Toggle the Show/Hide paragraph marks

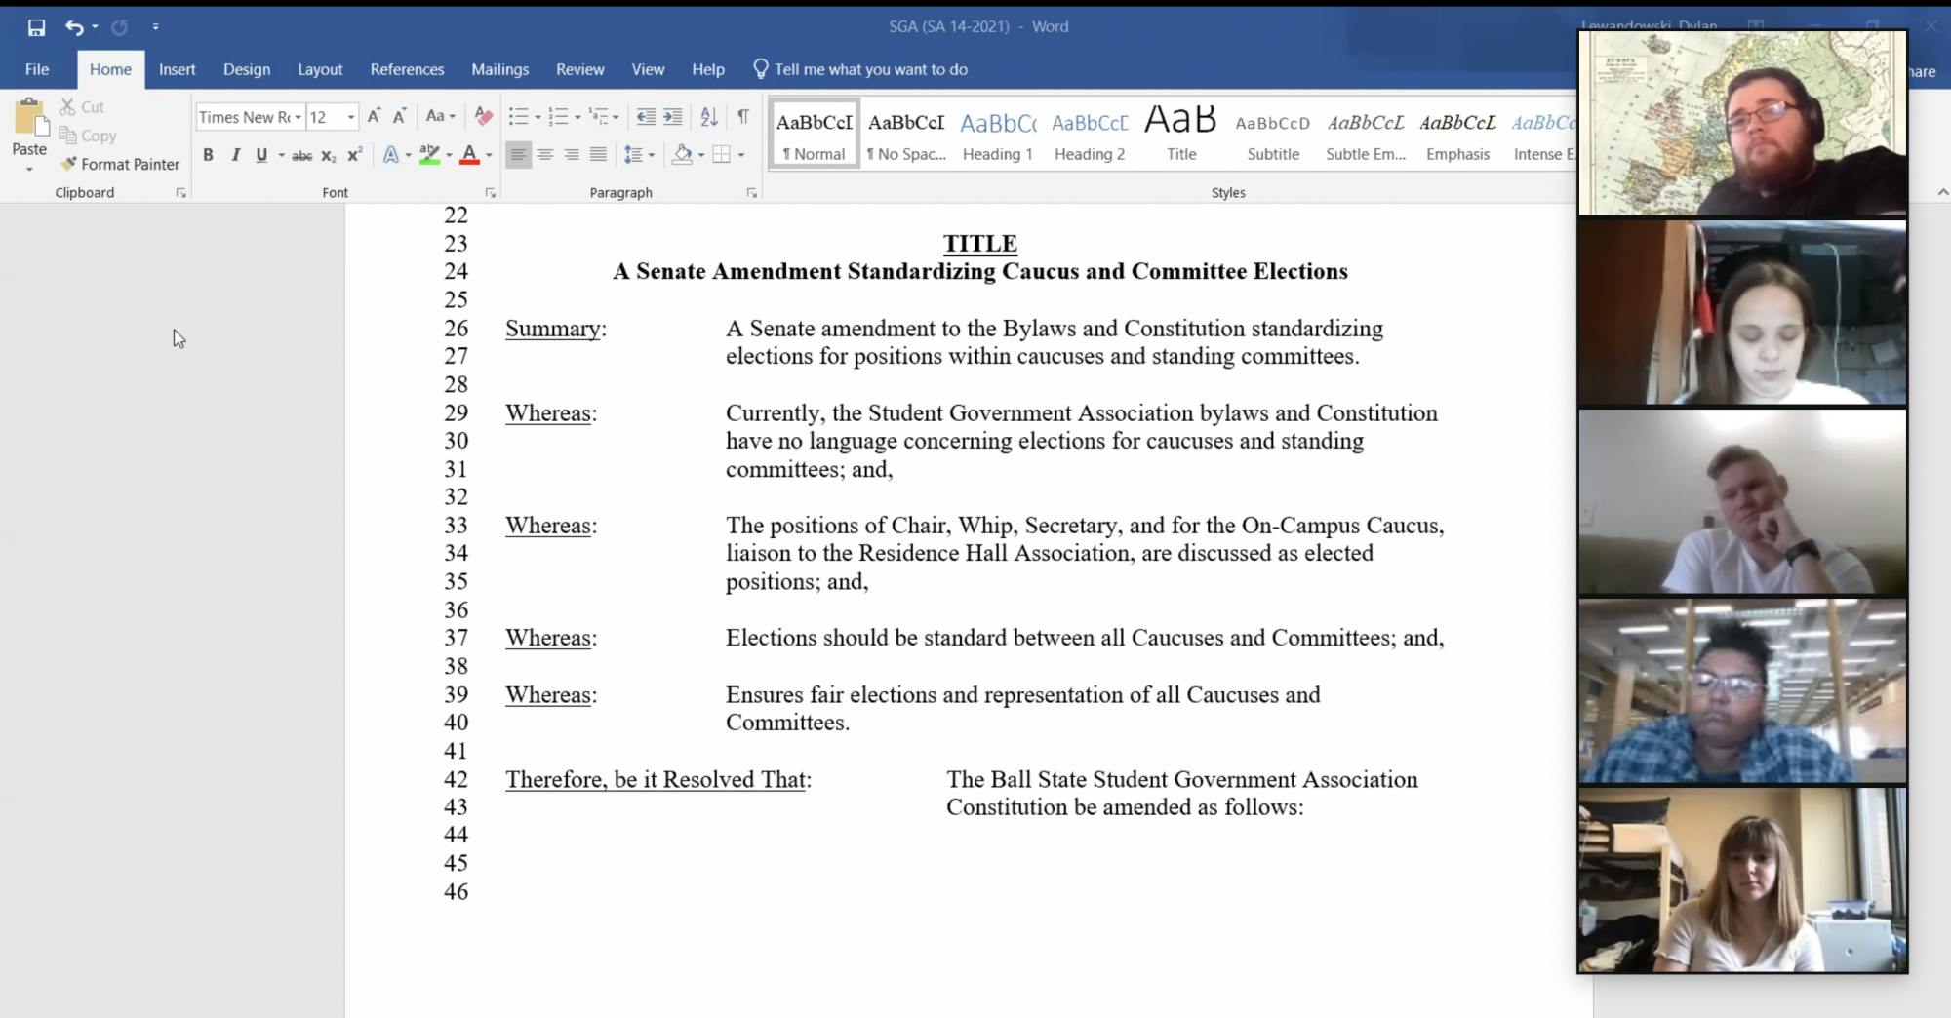pos(742,117)
